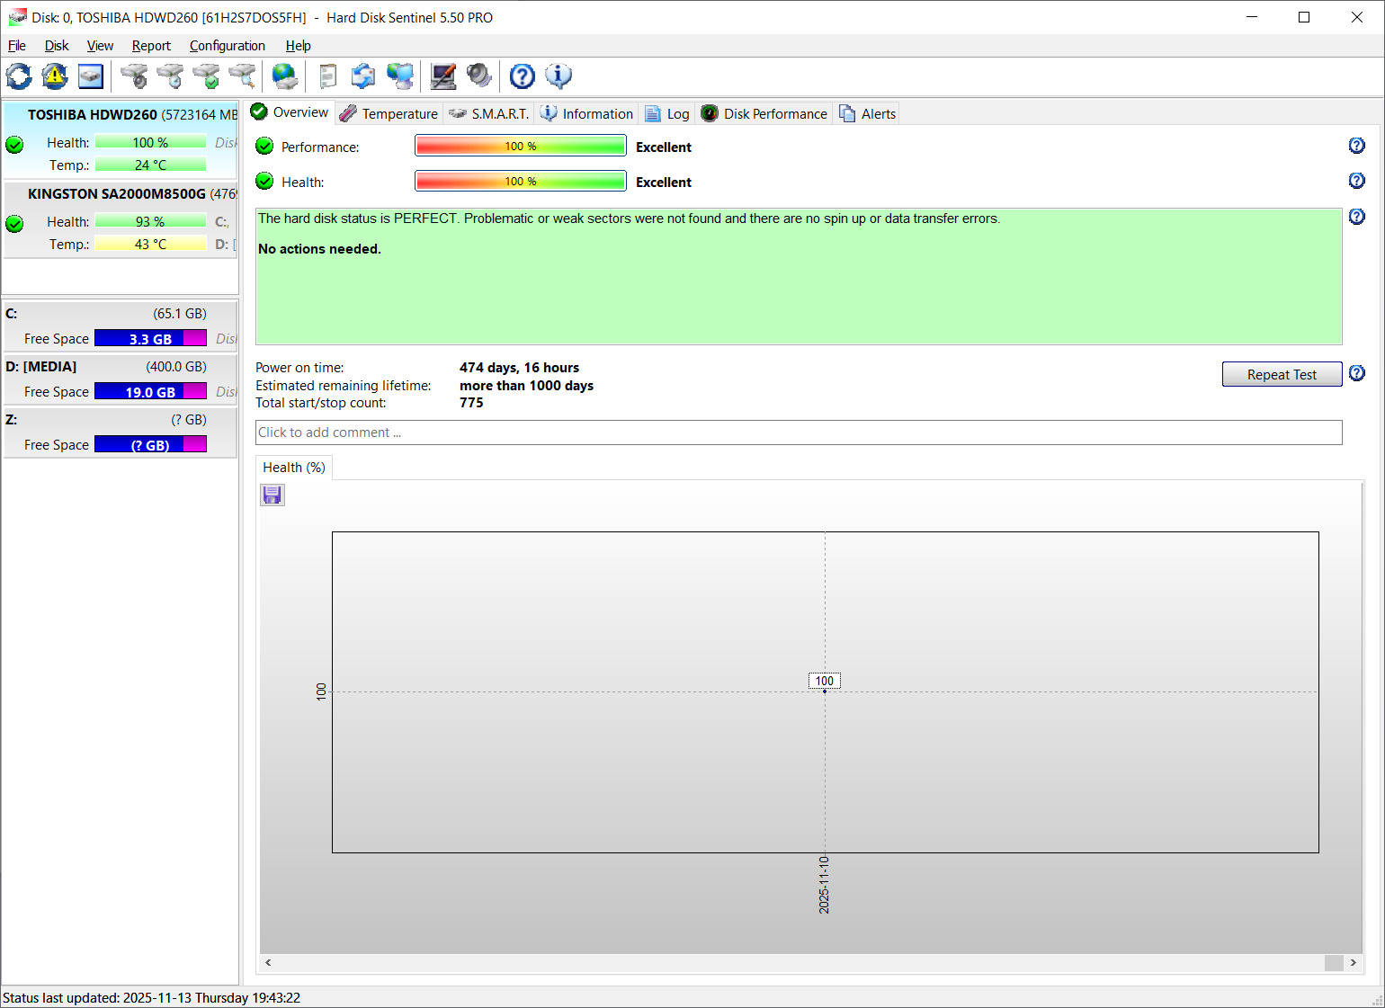This screenshot has width=1385, height=1008.
Task: Select the Z: drive partition header
Action: click(121, 419)
